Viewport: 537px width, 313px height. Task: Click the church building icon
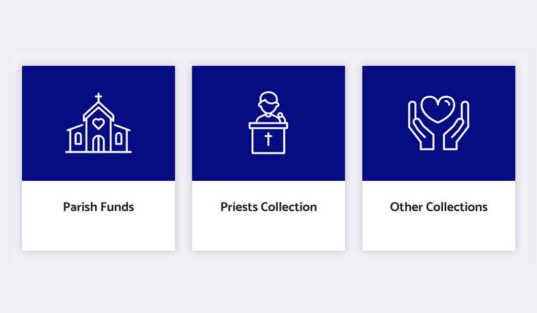(98, 123)
